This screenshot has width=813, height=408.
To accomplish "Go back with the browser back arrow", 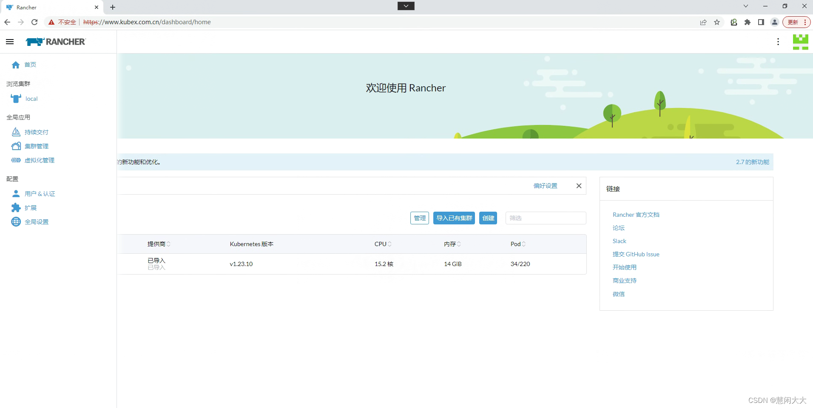I will (x=7, y=22).
